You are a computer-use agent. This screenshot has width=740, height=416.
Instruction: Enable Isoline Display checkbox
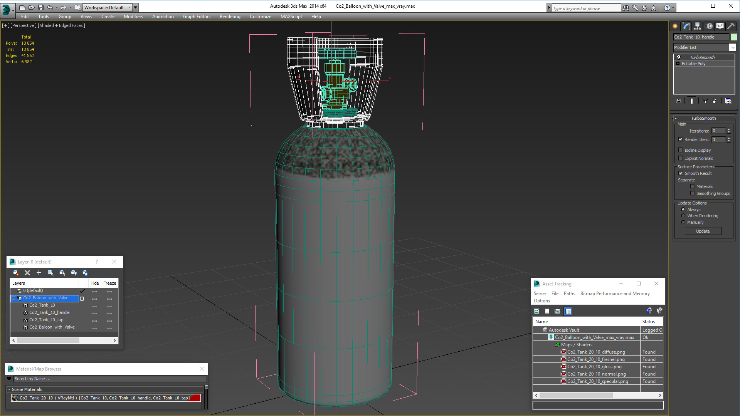(x=680, y=150)
